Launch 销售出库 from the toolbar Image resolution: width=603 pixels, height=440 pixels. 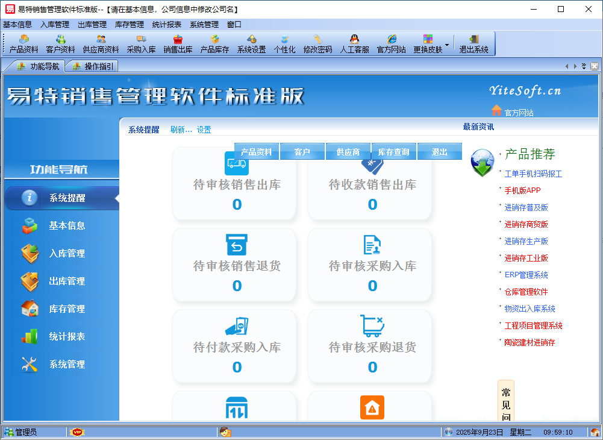click(x=178, y=44)
